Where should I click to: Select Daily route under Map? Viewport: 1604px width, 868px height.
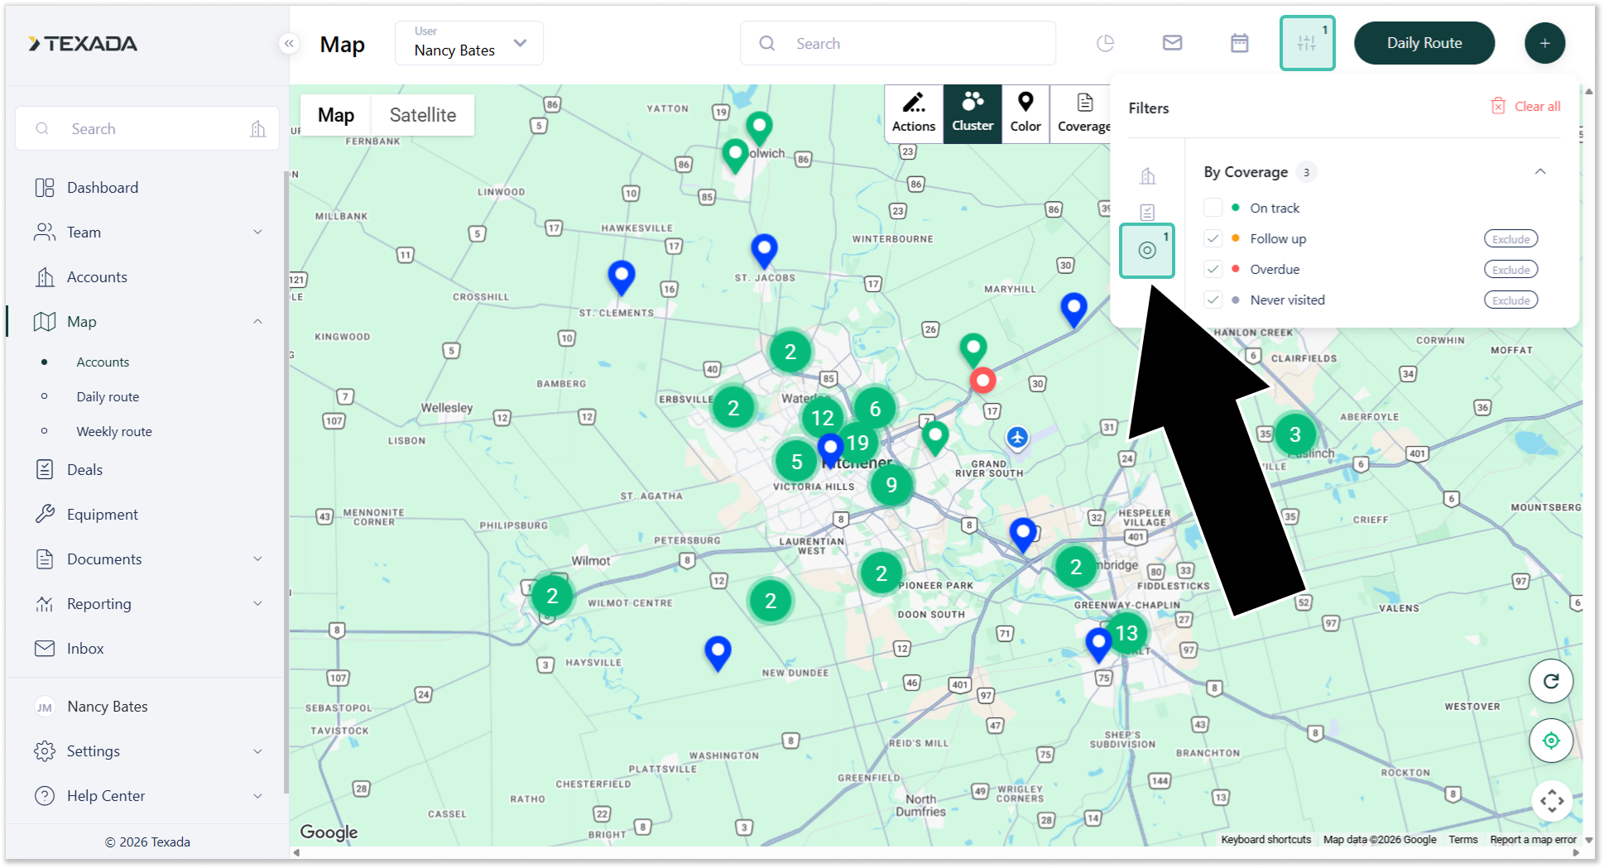[x=108, y=397]
